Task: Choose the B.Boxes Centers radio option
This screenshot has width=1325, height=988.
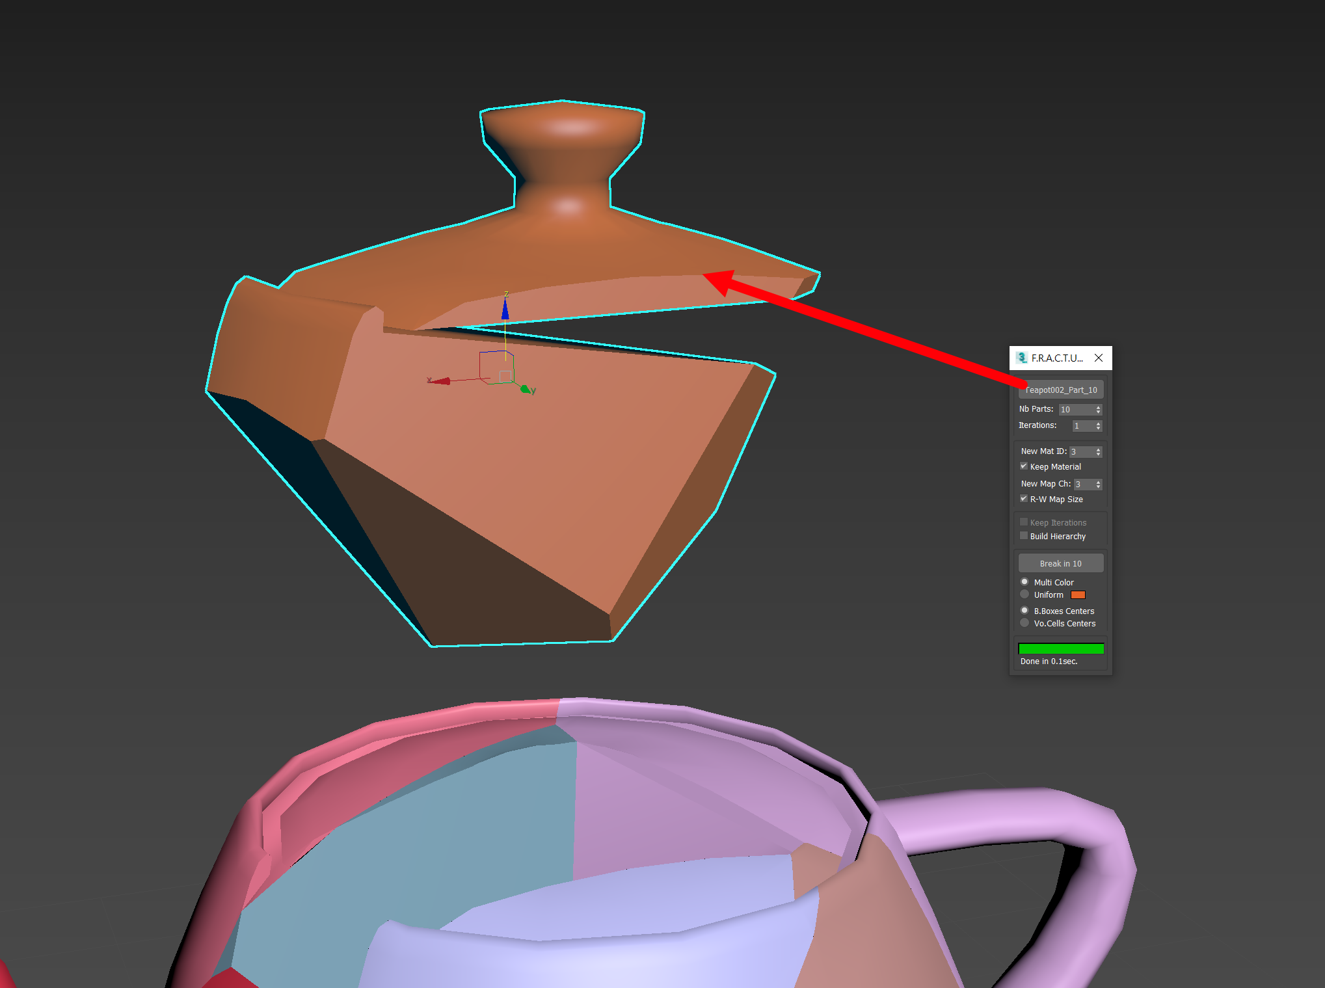Action: pyautogui.click(x=1024, y=611)
